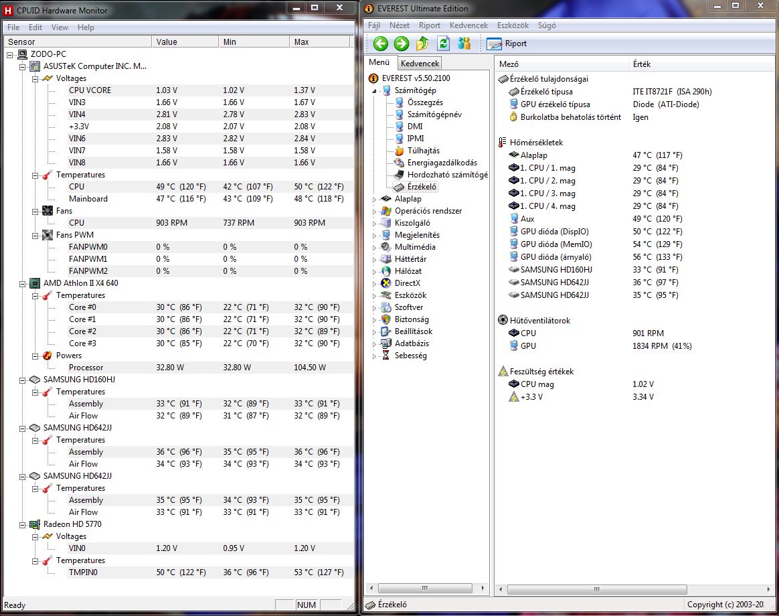Select the Összegzés tree icon
This screenshot has height=616, width=779.
tap(400, 102)
